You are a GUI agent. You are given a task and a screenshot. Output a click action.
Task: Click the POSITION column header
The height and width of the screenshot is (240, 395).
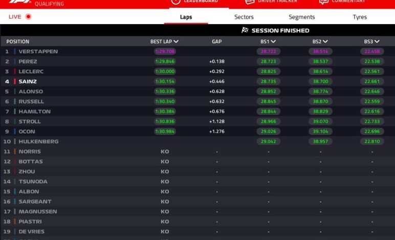tap(17, 41)
